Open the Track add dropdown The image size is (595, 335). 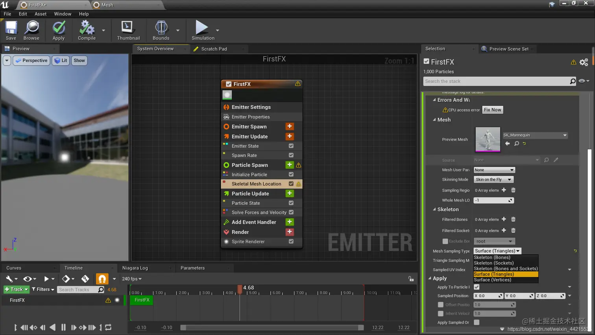(16, 289)
